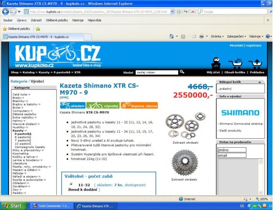Select 8 pastorků subcategory
The image size is (279, 210).
pos(23,137)
